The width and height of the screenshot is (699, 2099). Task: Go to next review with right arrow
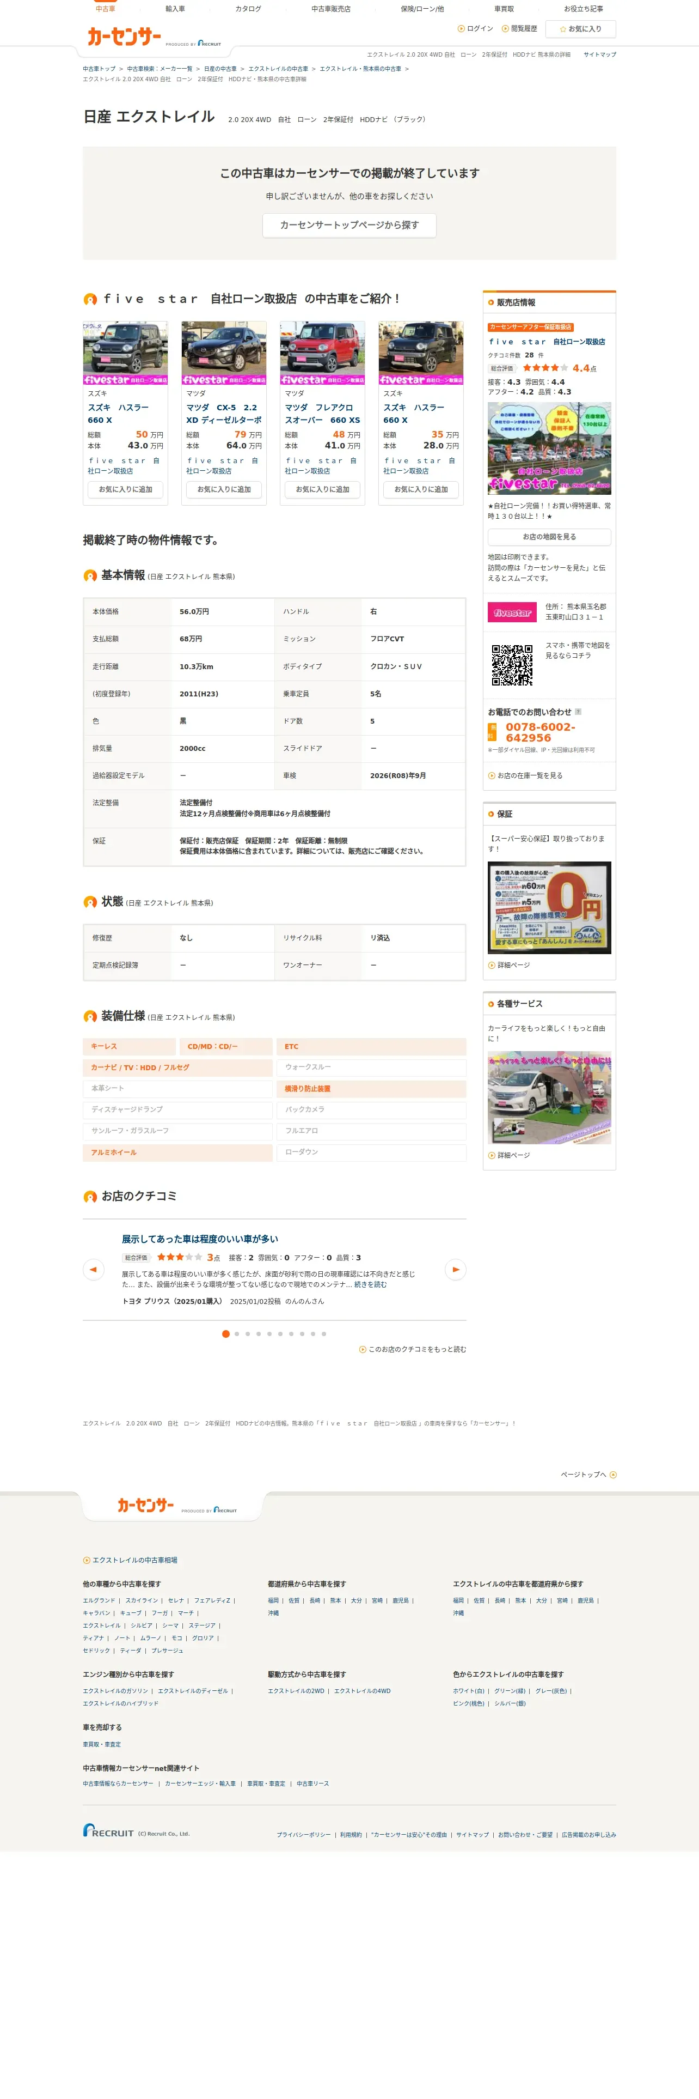click(456, 1270)
